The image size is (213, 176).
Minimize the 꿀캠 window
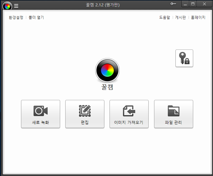coord(185,4)
